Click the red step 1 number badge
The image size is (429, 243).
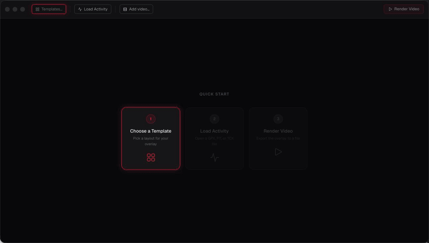(x=151, y=119)
